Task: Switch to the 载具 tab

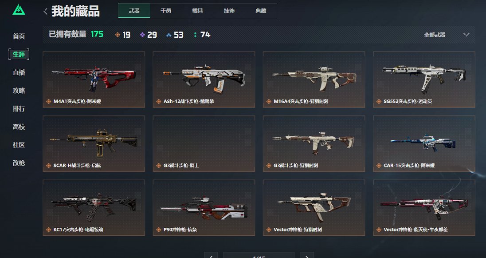Action: click(197, 11)
